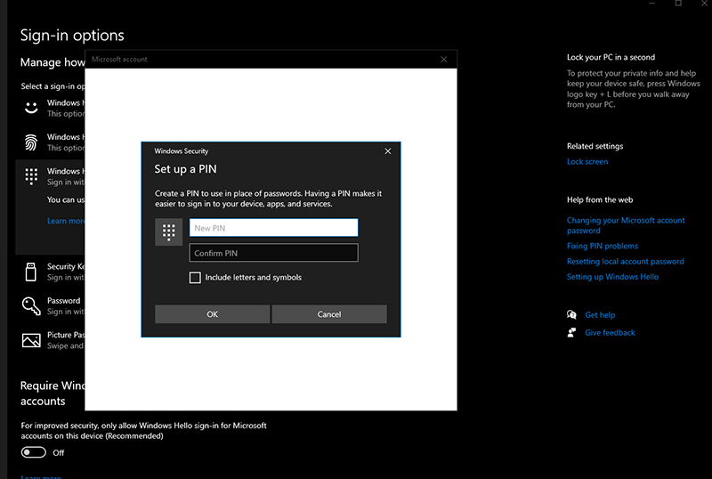
Task: Click the Get help chat icon
Action: tap(571, 314)
